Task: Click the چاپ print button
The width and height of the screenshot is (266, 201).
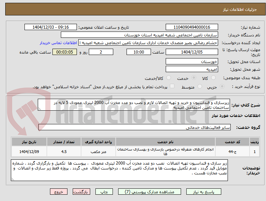Action: (x=104, y=192)
